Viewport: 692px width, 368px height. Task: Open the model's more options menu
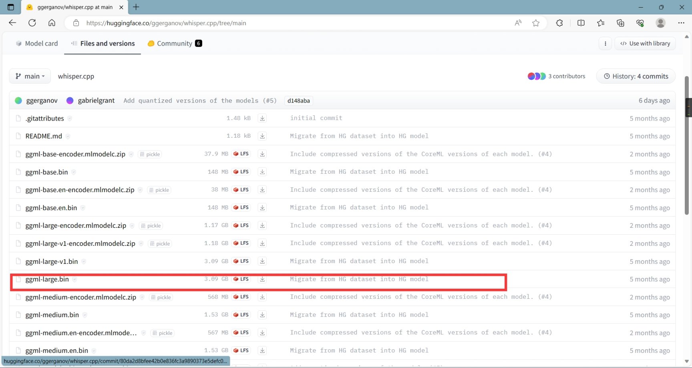pyautogui.click(x=605, y=43)
